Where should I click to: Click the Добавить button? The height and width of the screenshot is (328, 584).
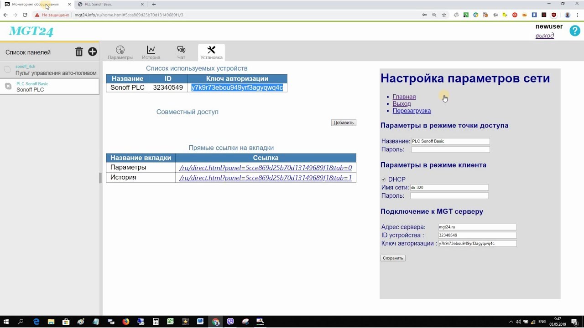click(344, 123)
